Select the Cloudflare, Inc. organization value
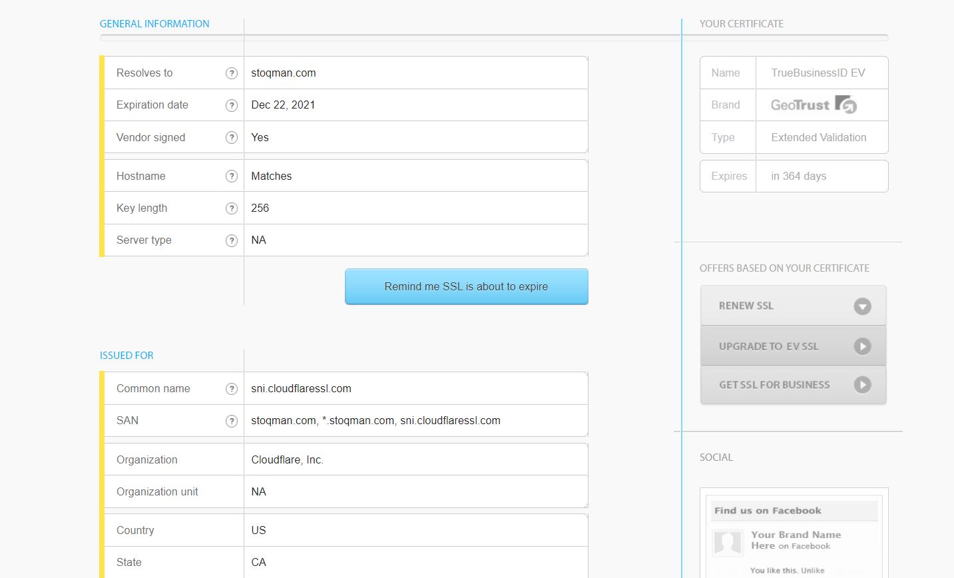Image resolution: width=954 pixels, height=578 pixels. point(287,460)
